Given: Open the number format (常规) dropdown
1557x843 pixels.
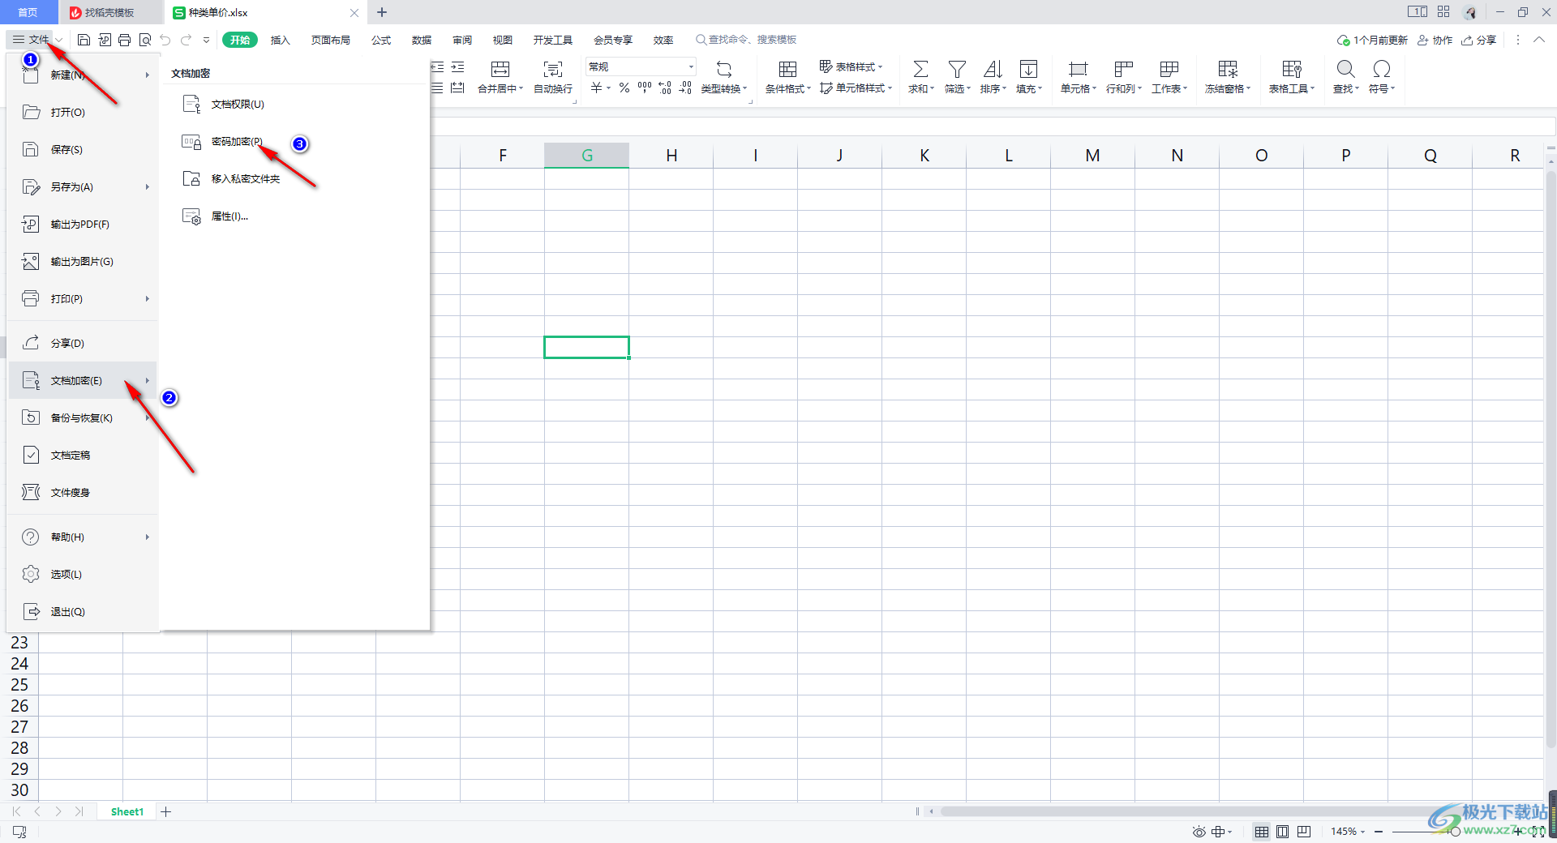Looking at the screenshot, I should point(691,66).
